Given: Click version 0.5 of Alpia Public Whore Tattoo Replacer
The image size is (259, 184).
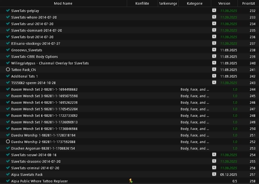Looking at the screenshot, I should coord(235,181).
